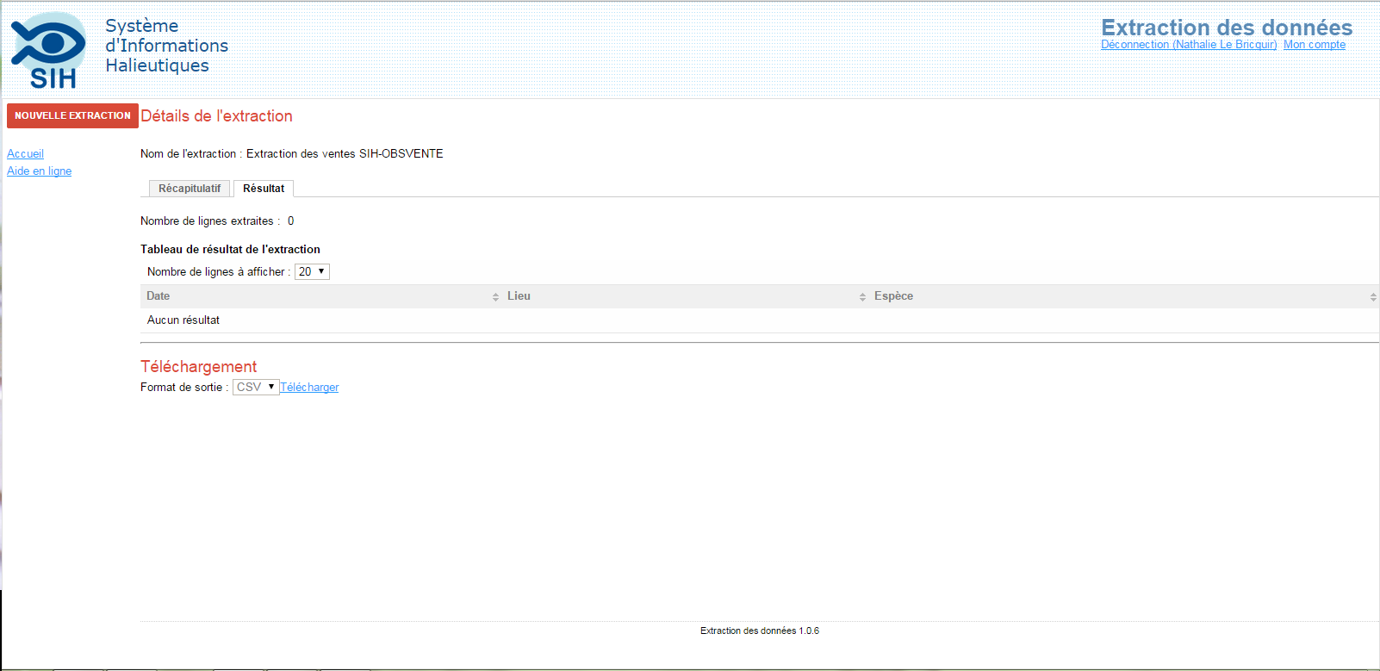1380x671 pixels.
Task: Select the Résultat tab
Action: (x=264, y=189)
